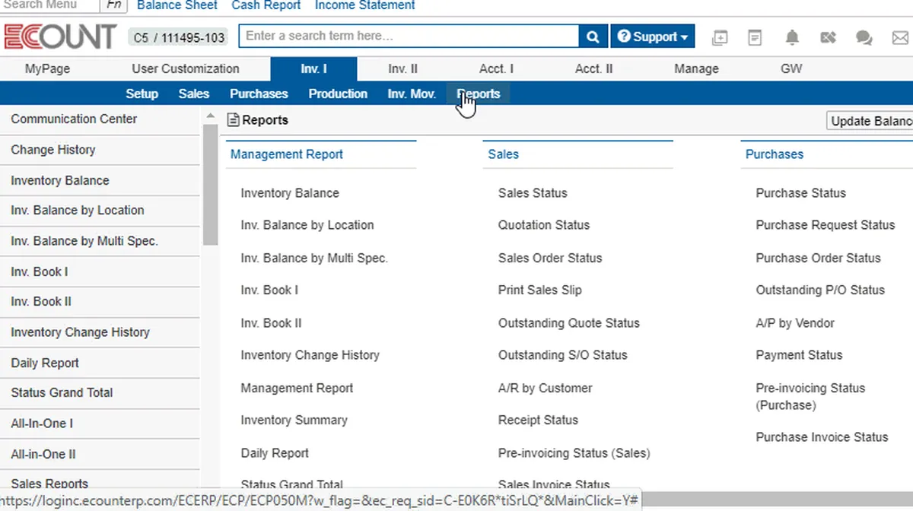The width and height of the screenshot is (913, 511).
Task: Switch to the Manage tab
Action: coord(696,68)
